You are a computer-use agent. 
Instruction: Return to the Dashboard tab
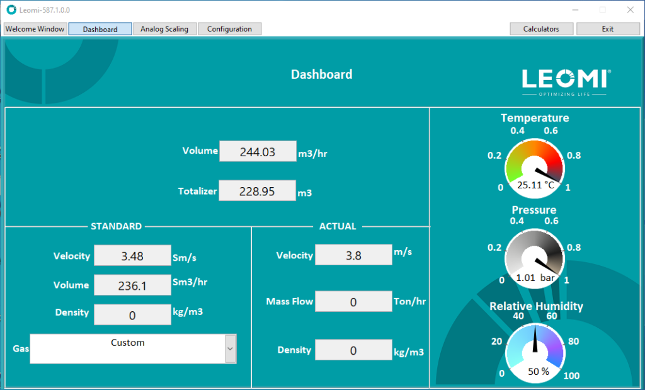tap(100, 28)
